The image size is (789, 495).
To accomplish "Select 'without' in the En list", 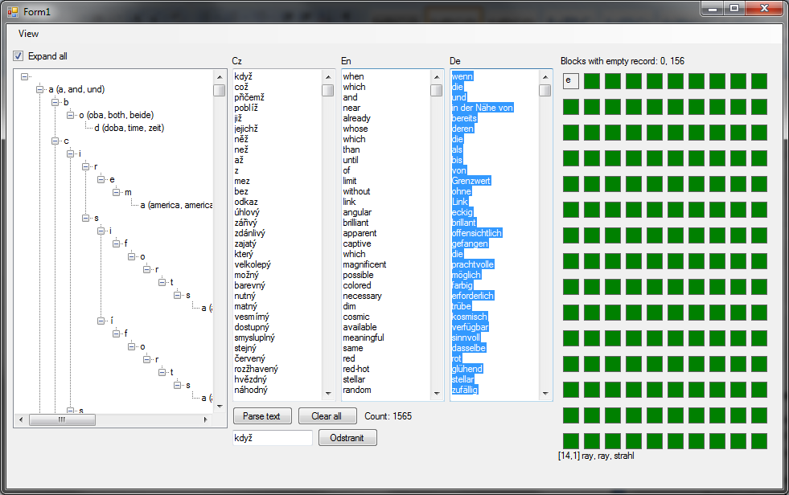I will point(356,191).
